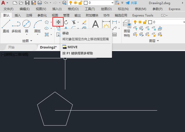Open the Undo history dropdown arrow

(50, 3)
